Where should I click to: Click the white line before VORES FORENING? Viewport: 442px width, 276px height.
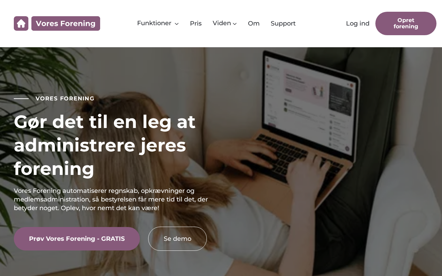coord(21,99)
